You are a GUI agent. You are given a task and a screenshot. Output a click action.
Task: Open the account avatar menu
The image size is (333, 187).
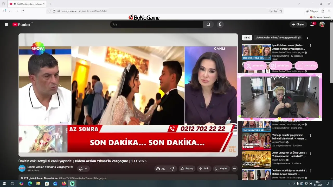(x=322, y=24)
